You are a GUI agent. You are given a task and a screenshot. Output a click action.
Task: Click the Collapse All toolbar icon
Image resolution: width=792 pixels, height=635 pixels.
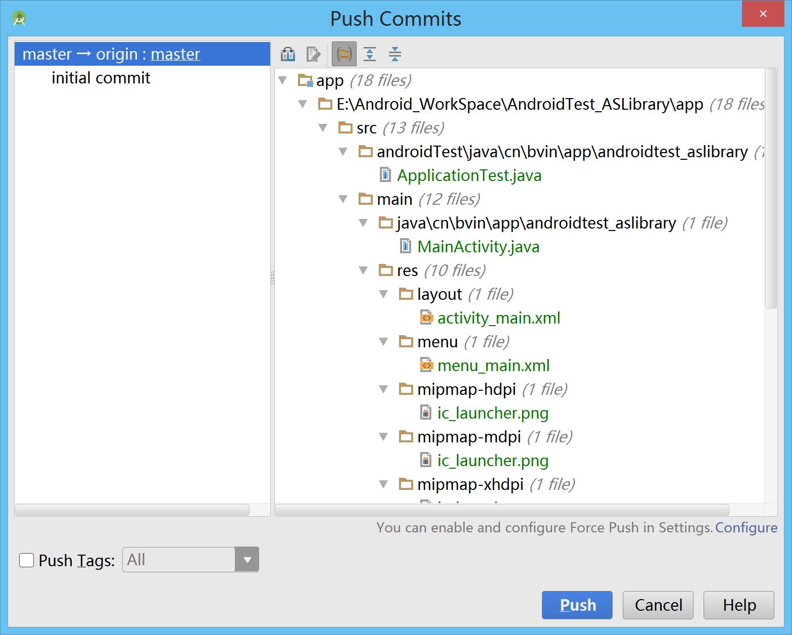(395, 54)
